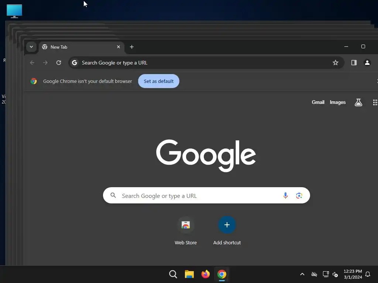Click the Google search box on page
This screenshot has height=283, width=378.
[206, 195]
